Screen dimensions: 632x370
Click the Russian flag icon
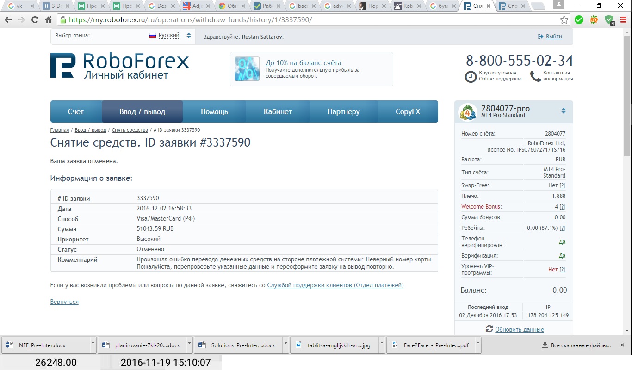tap(152, 36)
